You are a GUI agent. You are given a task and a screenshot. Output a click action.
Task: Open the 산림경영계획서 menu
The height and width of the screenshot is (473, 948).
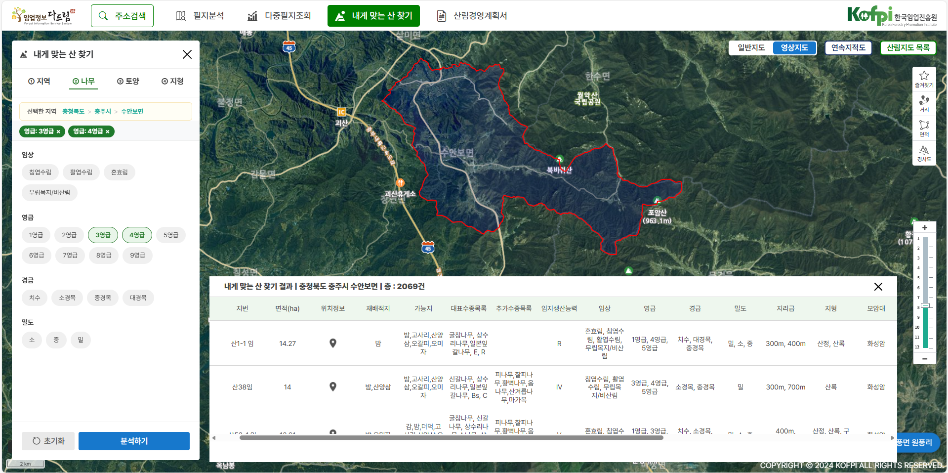pos(472,16)
